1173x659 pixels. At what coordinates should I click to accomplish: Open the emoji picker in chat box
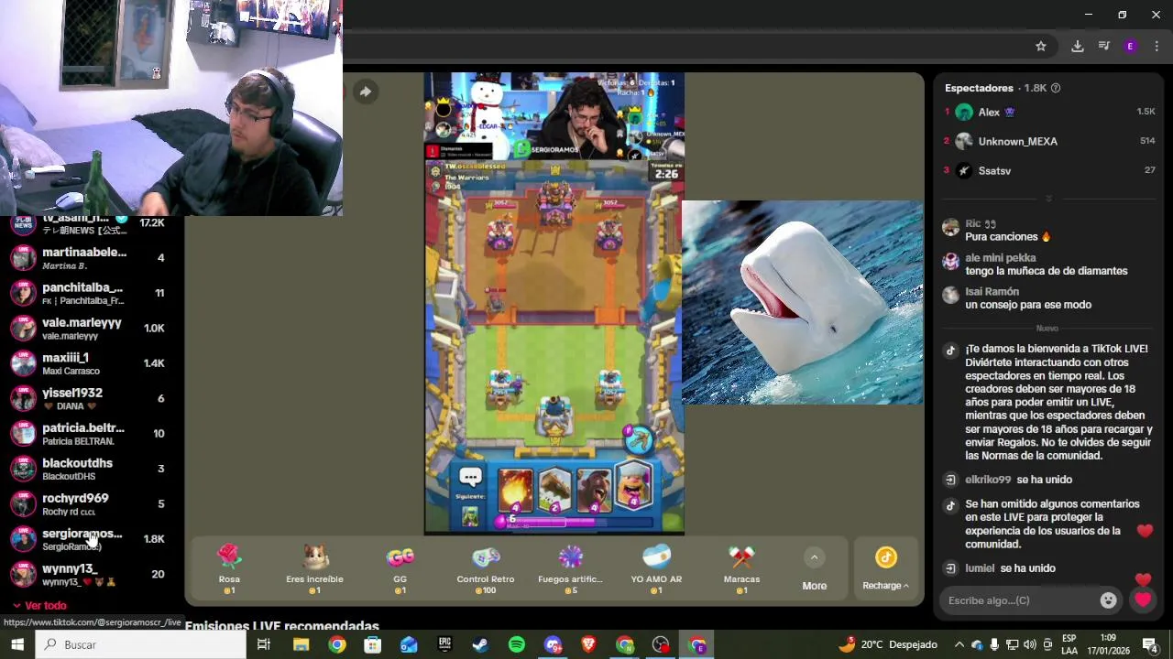click(1108, 600)
